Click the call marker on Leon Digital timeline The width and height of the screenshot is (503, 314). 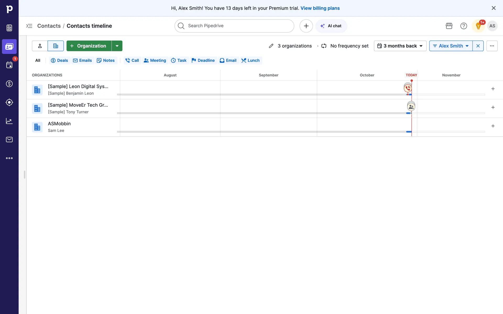tap(408, 88)
